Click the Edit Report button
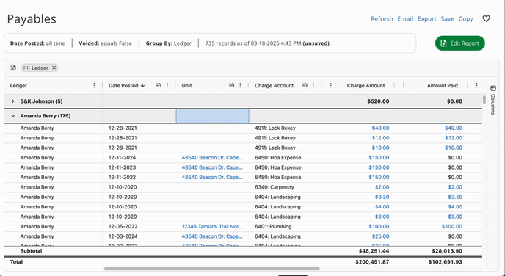Image resolution: width=505 pixels, height=276 pixels. [460, 43]
